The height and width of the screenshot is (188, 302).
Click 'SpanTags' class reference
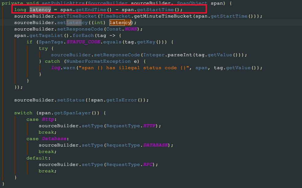(51, 42)
